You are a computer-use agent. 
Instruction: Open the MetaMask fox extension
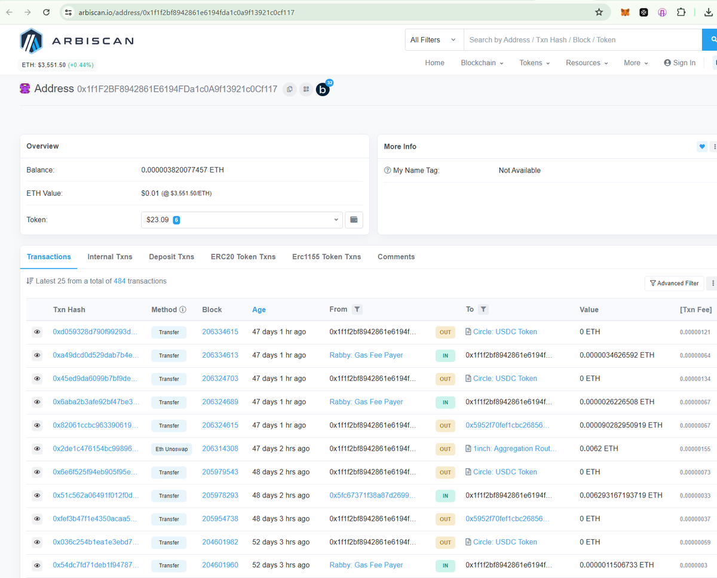(625, 12)
